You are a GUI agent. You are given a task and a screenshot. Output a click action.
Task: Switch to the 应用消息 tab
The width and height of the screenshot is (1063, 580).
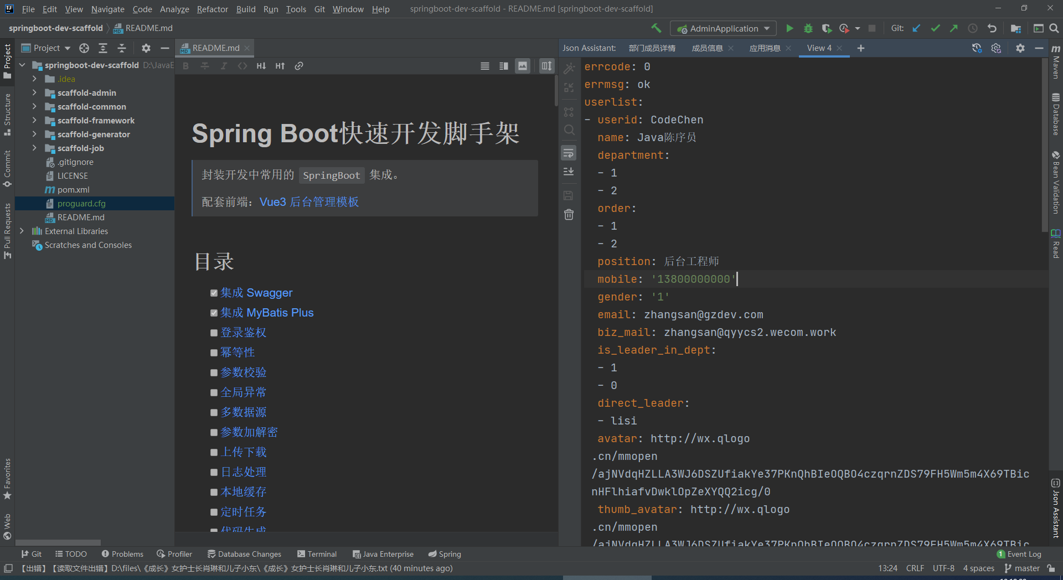tap(765, 48)
